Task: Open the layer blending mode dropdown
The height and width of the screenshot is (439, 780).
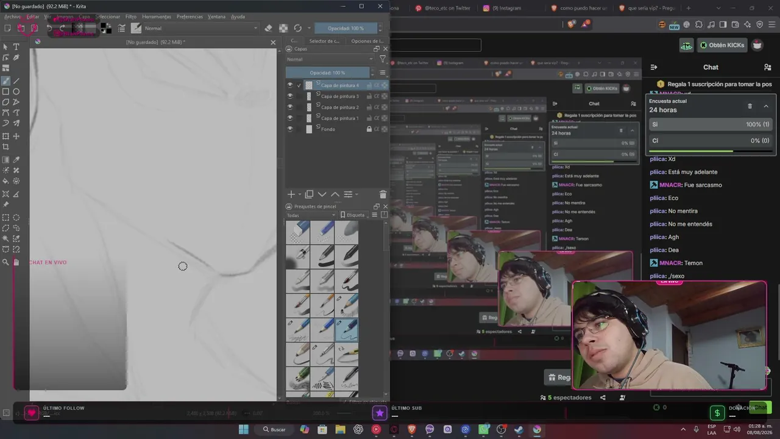Action: click(330, 59)
